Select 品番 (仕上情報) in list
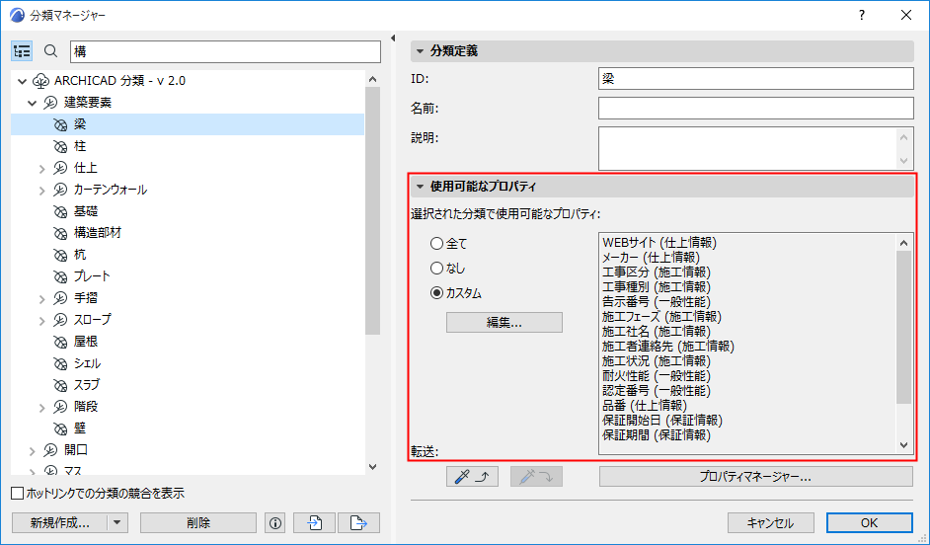This screenshot has width=930, height=545. [645, 406]
